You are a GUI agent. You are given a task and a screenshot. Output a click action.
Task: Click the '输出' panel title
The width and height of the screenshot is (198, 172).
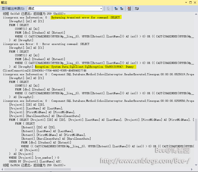[x=4, y=2]
